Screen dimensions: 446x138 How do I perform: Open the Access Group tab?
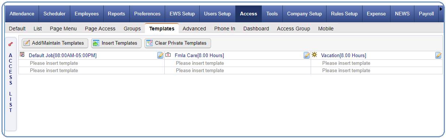(x=293, y=29)
